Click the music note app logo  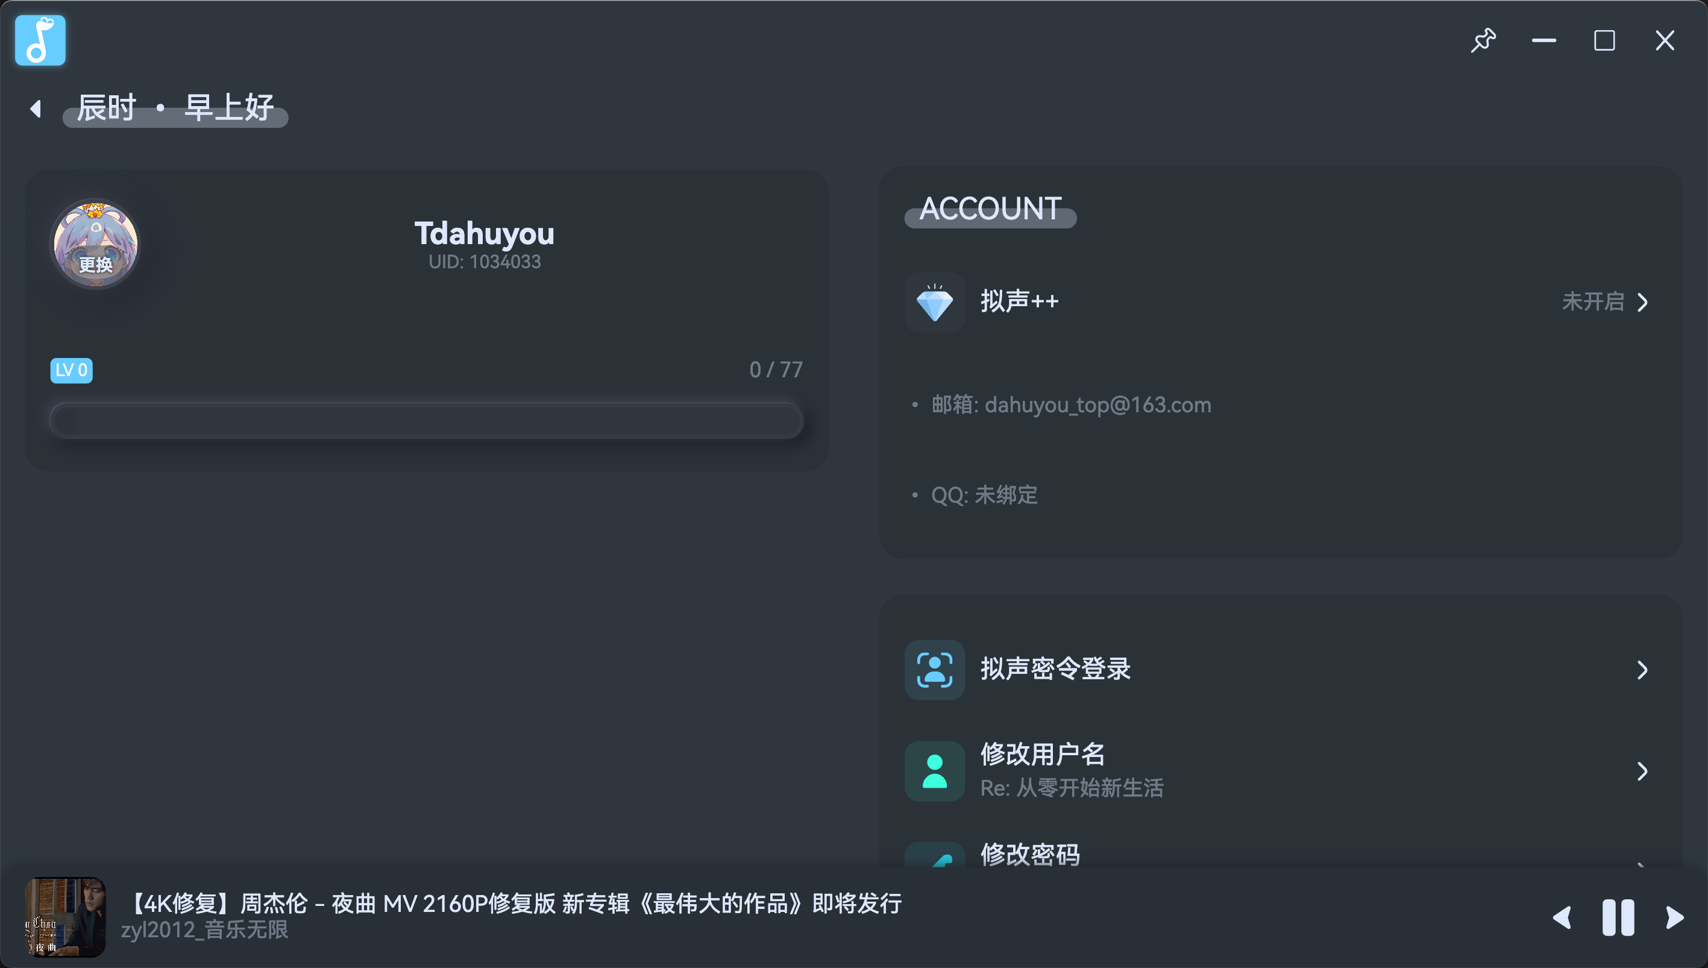click(40, 40)
